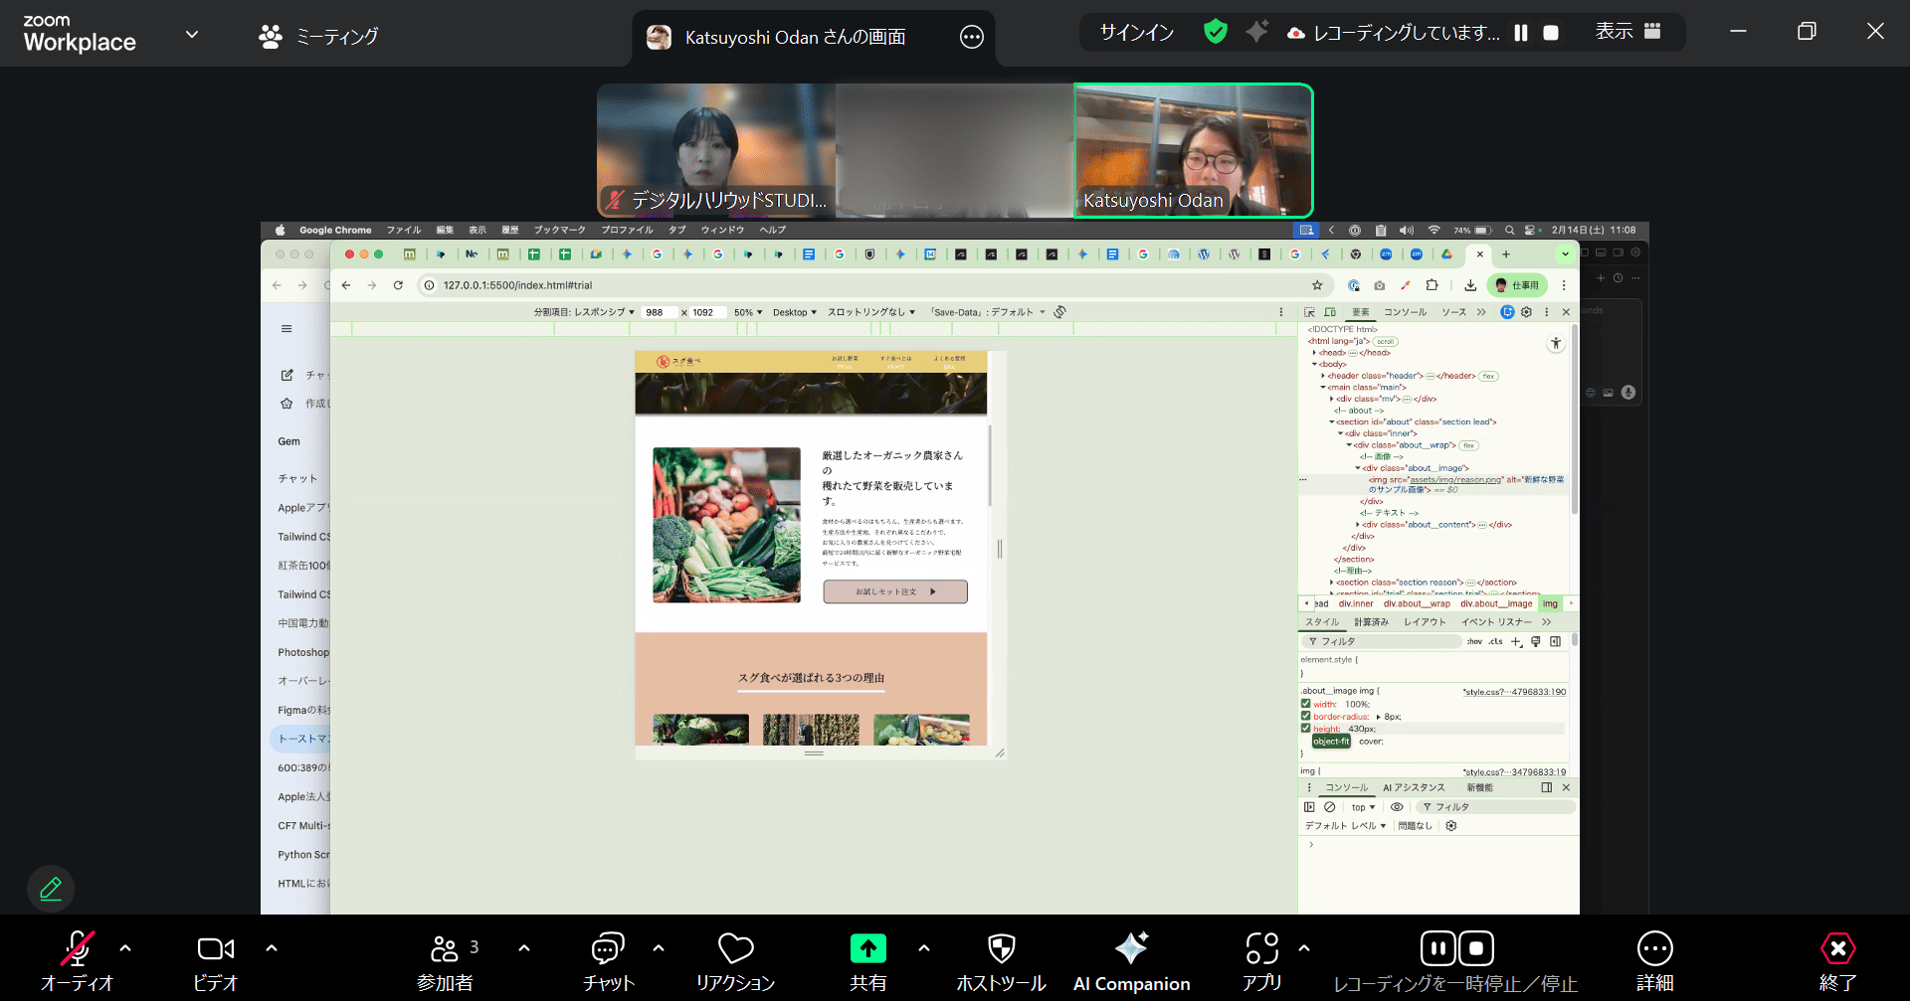Image resolution: width=1910 pixels, height=1002 pixels.
Task: Click the green Share screen icon
Action: [x=867, y=949]
